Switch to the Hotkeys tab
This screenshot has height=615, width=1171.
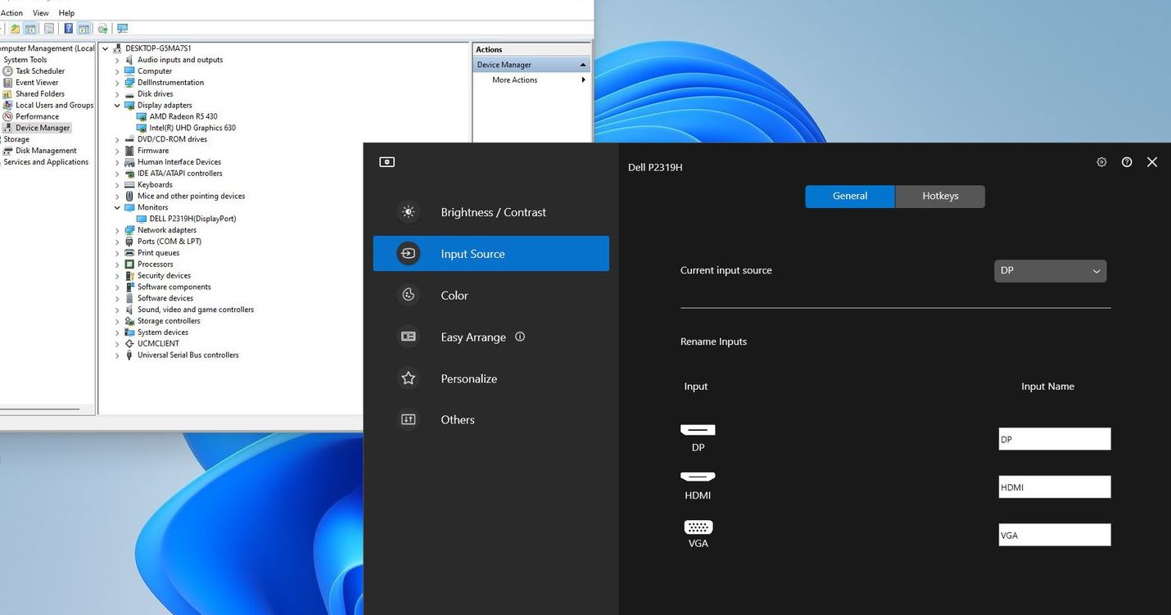click(940, 197)
